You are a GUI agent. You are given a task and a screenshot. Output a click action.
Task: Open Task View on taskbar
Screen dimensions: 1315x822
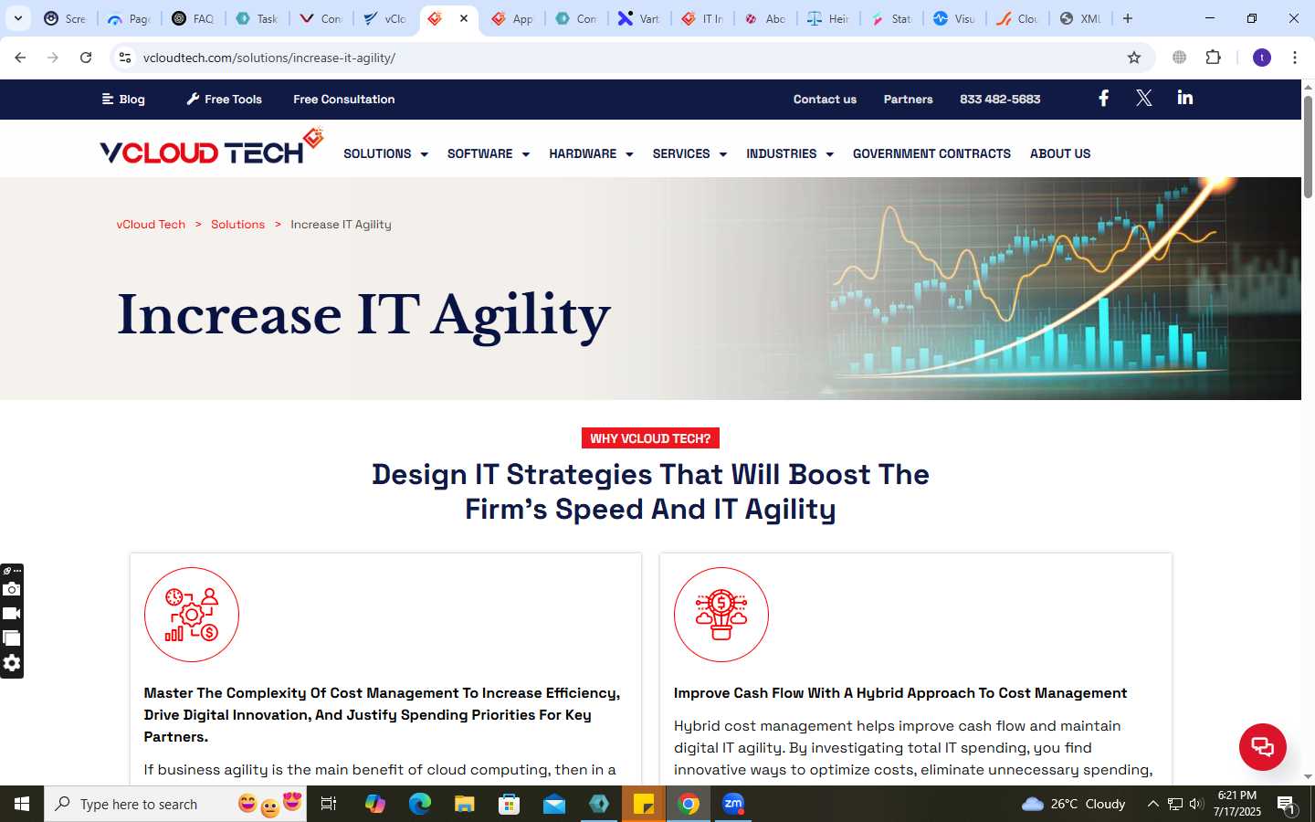coord(329,804)
